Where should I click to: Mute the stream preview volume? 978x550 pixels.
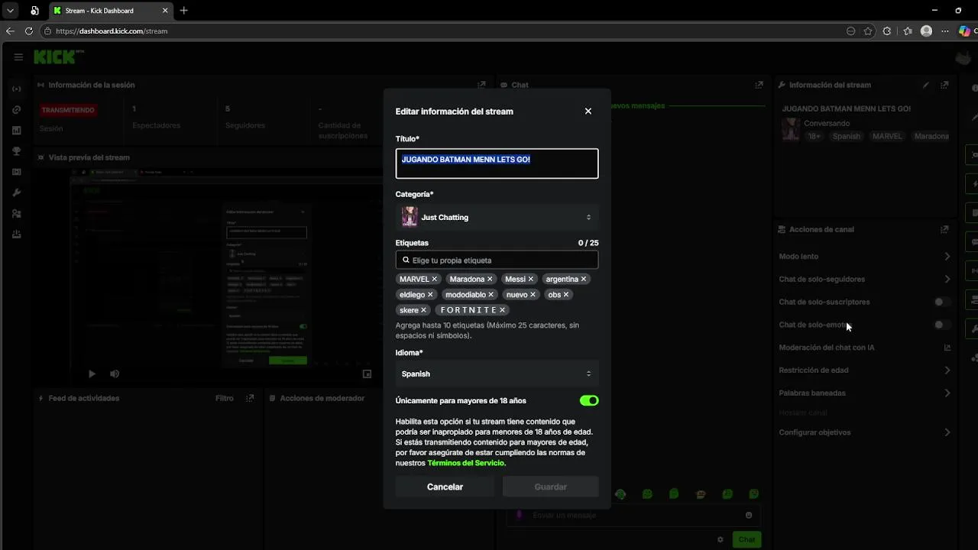(x=115, y=374)
